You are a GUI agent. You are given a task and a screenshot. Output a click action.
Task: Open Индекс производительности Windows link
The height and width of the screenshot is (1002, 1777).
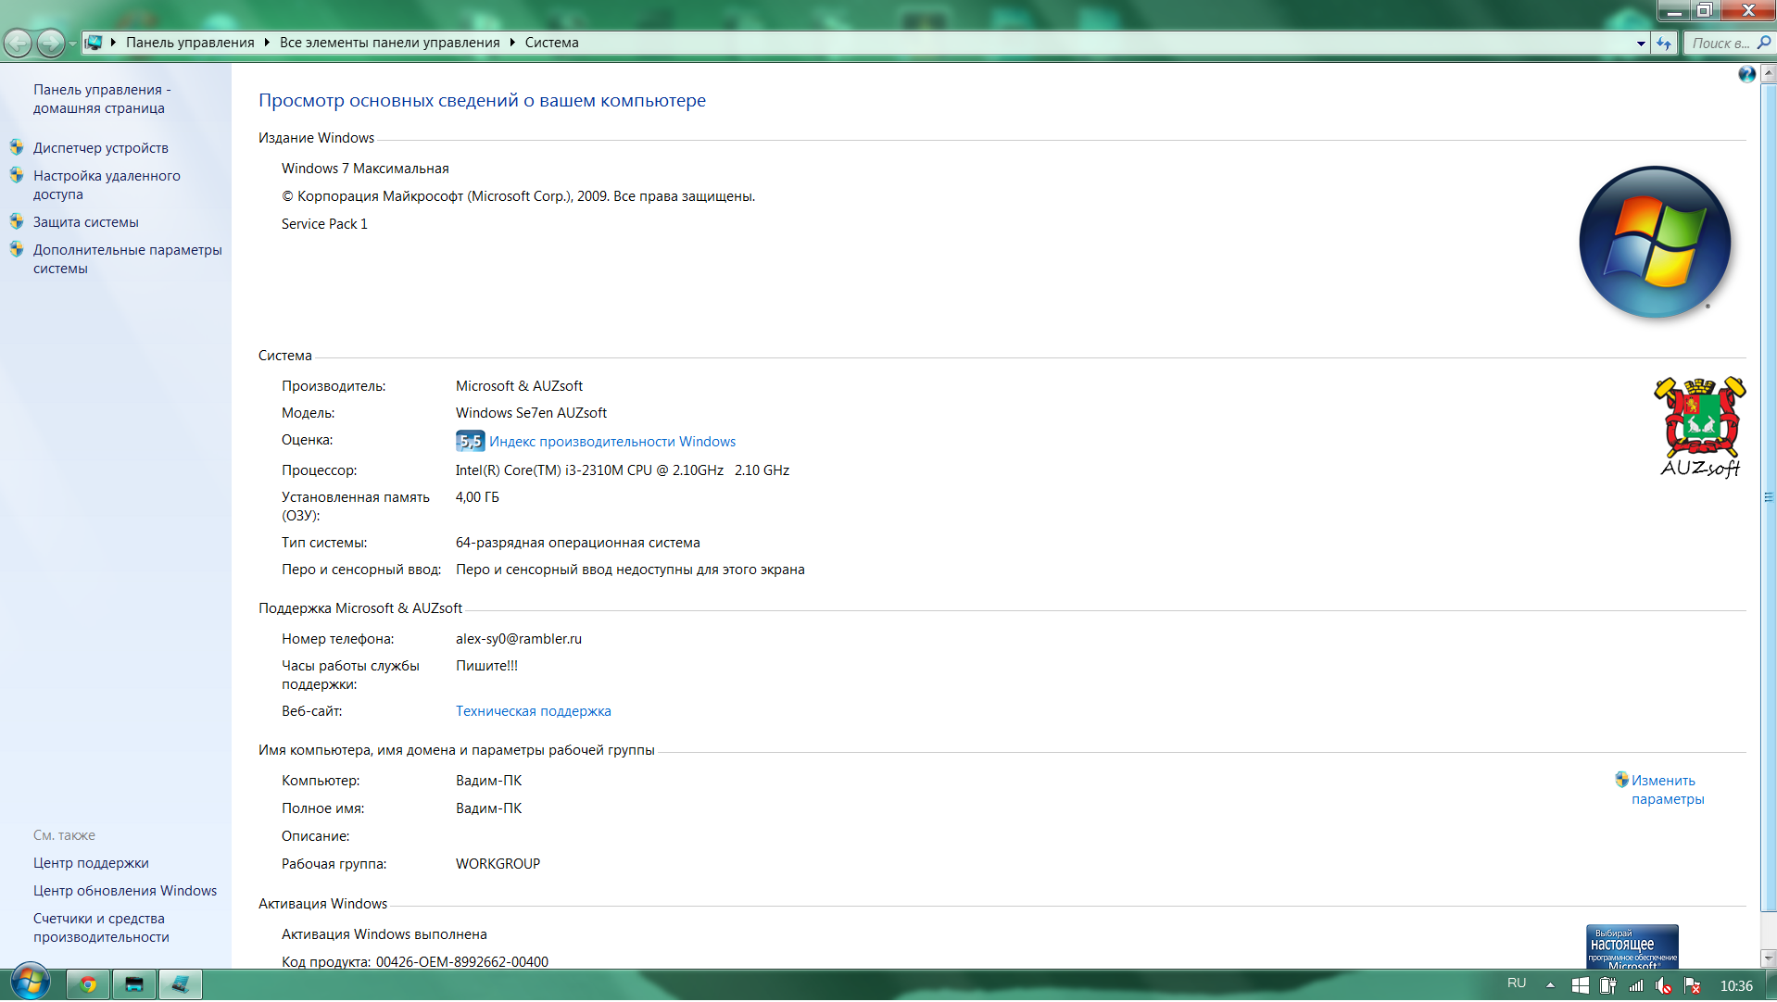[x=612, y=442]
